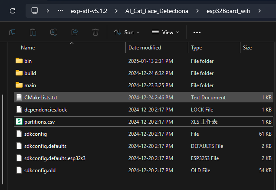The width and height of the screenshot is (276, 190).
Task: Select the build folder icon
Action: pyautogui.click(x=19, y=73)
